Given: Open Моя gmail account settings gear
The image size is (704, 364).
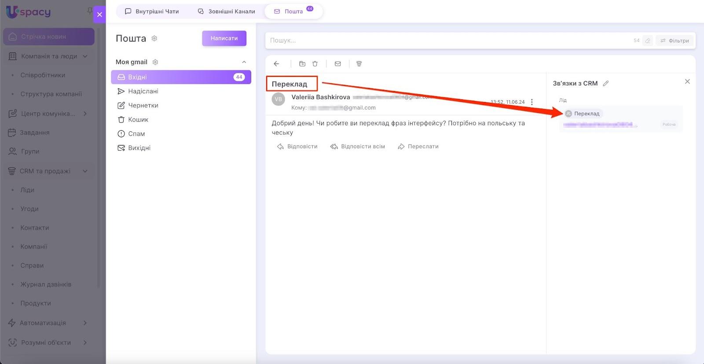Looking at the screenshot, I should click(155, 62).
